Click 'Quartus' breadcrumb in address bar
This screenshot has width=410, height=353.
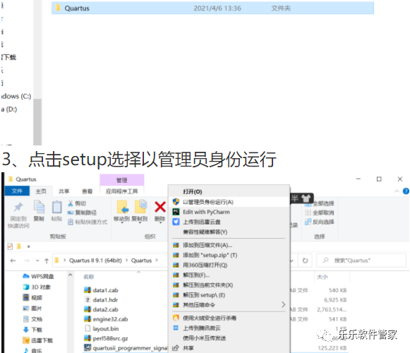(141, 261)
